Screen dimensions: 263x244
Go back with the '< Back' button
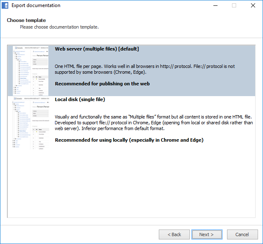pyautogui.click(x=174, y=234)
